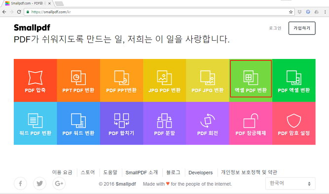Open the Google+ social icon
Image resolution: width=329 pixels, height=194 pixels.
pos(59,184)
